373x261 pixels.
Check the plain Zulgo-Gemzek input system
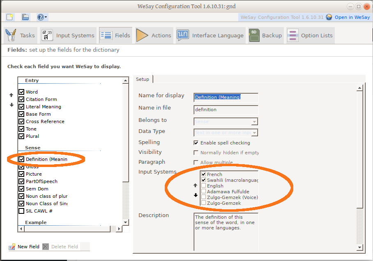(x=204, y=203)
